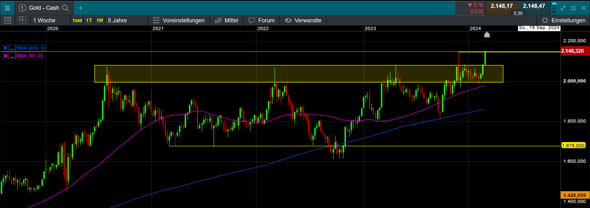Click the Mittel candlestick icon
Screen dimensions: 590x208
click(218, 20)
